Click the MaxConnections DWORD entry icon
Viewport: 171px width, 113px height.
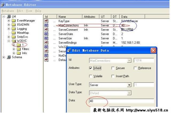pos(46,25)
